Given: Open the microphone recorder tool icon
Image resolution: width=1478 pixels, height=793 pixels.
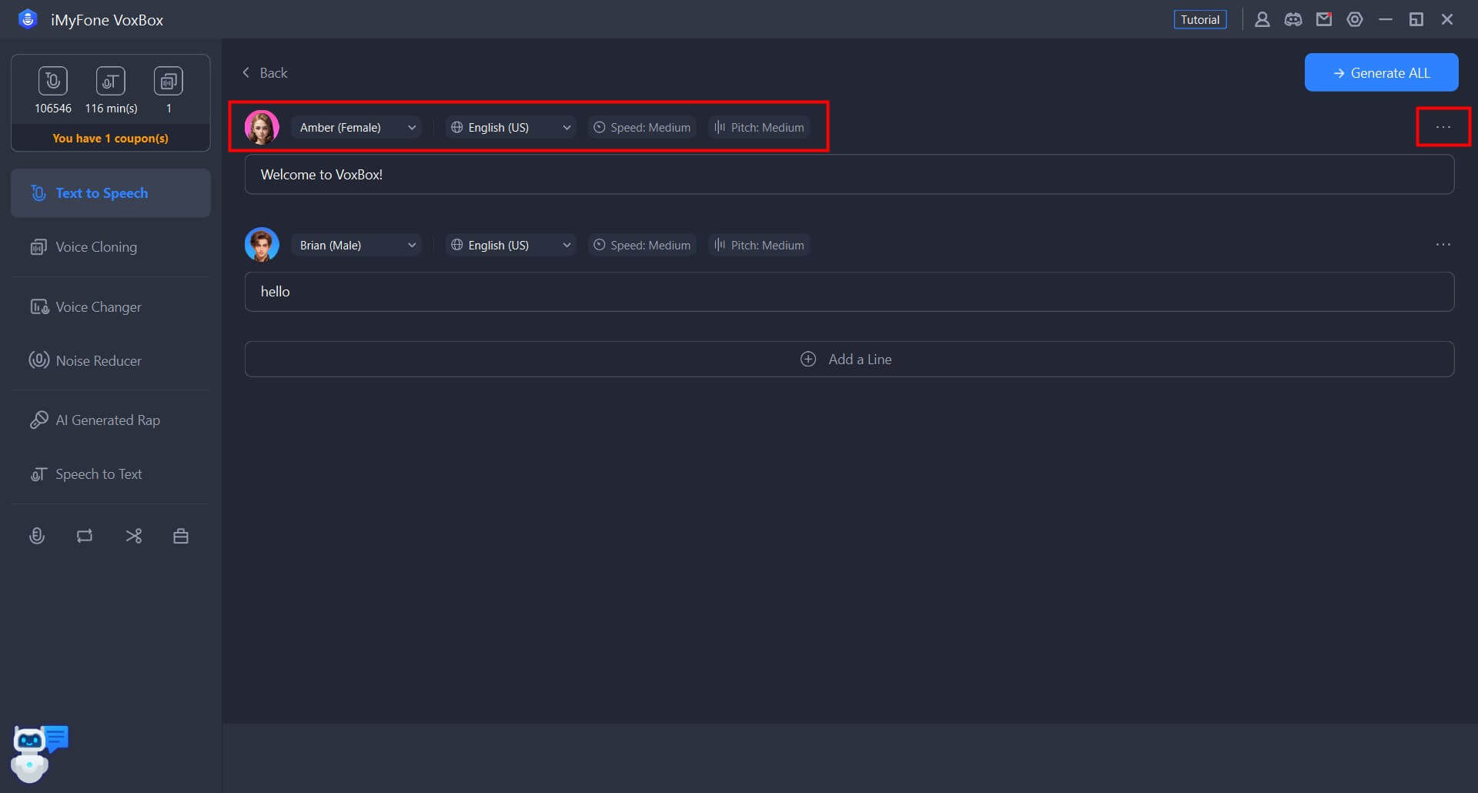Looking at the screenshot, I should point(37,536).
